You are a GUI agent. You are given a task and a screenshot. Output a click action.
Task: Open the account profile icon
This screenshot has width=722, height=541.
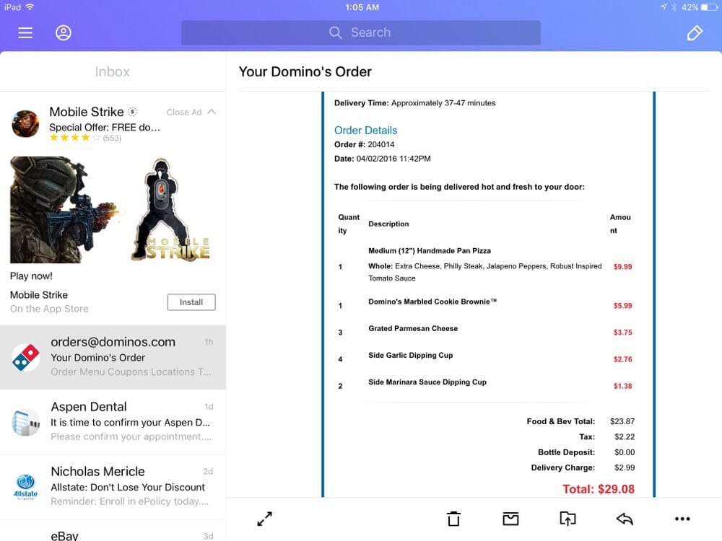64,32
